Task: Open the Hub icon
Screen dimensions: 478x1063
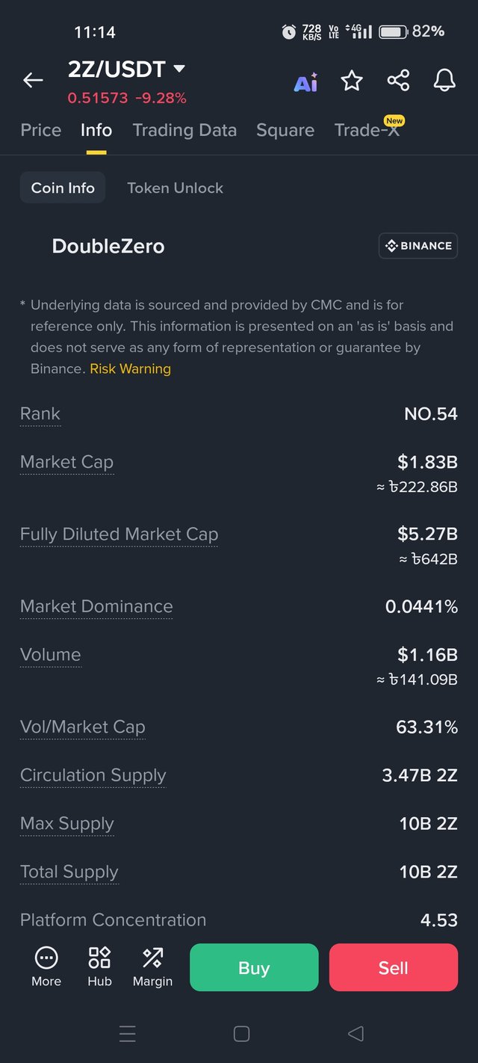Action: pos(99,967)
